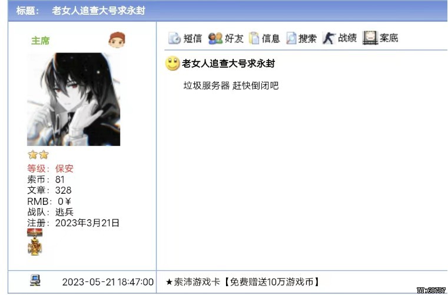Click the 战队 逃兵 team label
The height and width of the screenshot is (295, 448).
point(50,212)
